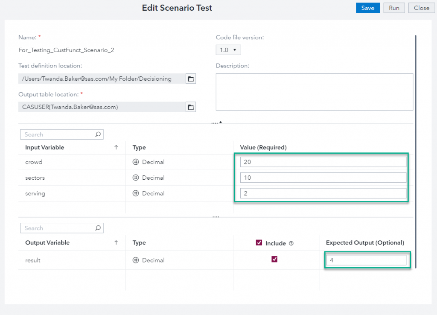
Task: Click the Include help question-mark icon
Action: coord(291,243)
